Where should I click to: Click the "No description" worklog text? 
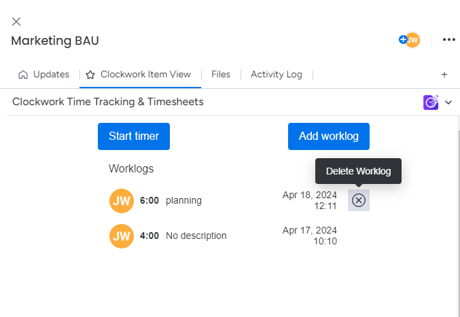point(196,236)
